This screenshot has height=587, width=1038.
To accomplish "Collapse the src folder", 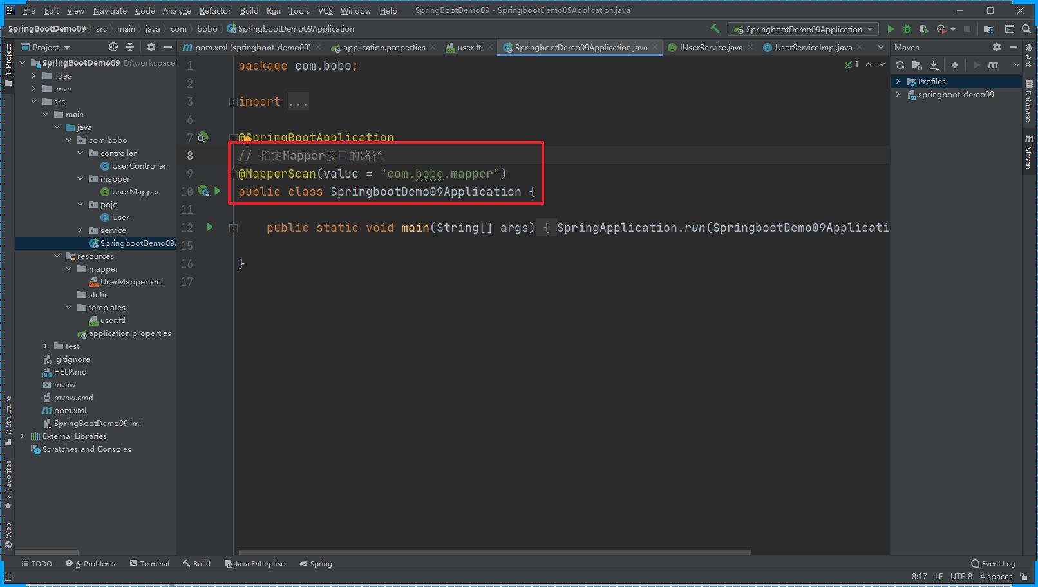I will coord(34,102).
